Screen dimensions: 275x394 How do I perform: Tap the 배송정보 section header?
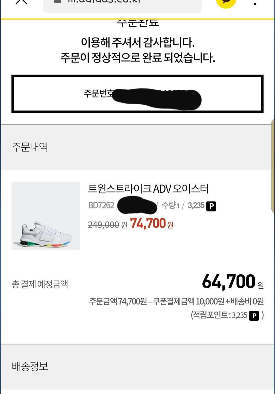pyautogui.click(x=137, y=366)
